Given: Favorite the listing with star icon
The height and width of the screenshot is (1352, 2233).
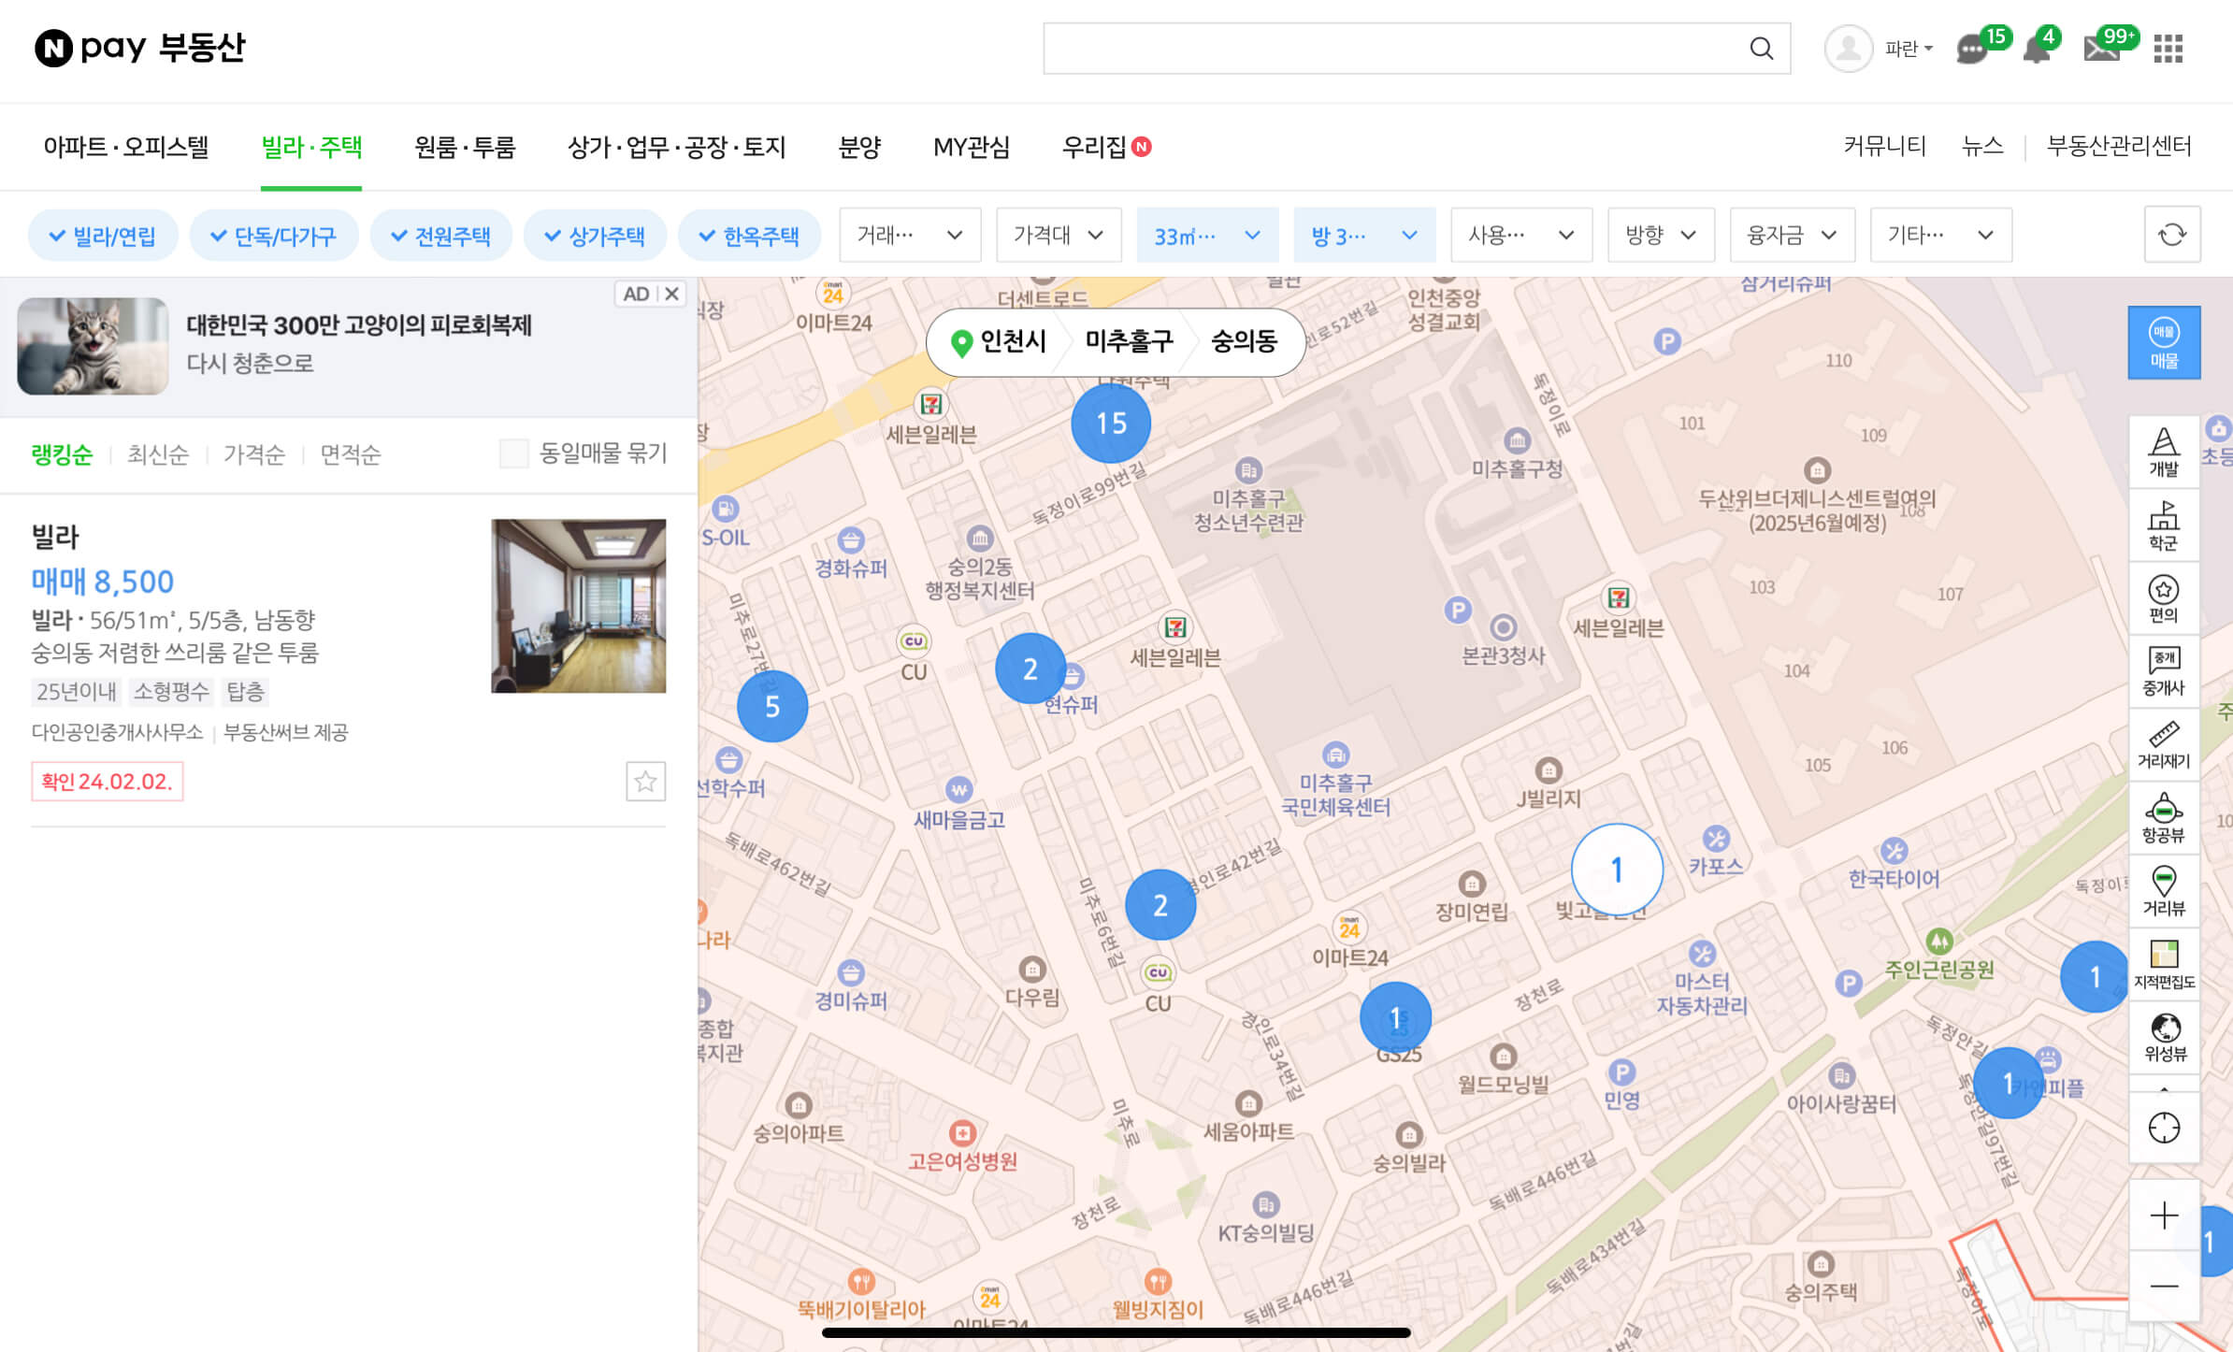Looking at the screenshot, I should pos(645,782).
